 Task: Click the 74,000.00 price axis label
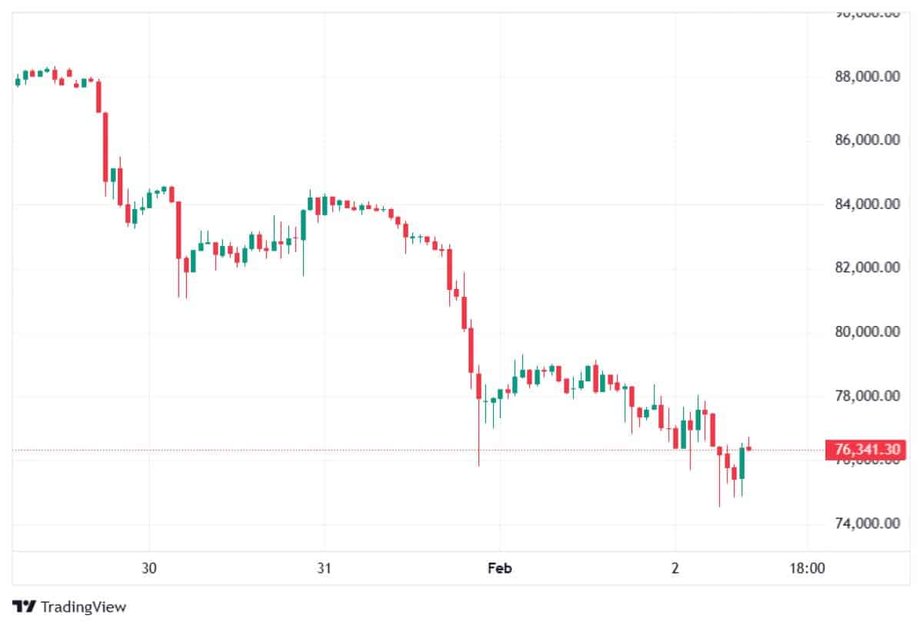point(867,523)
